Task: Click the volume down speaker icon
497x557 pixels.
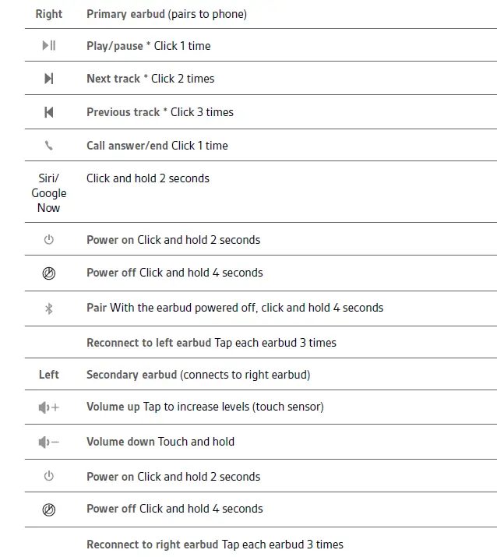Action: [48, 442]
